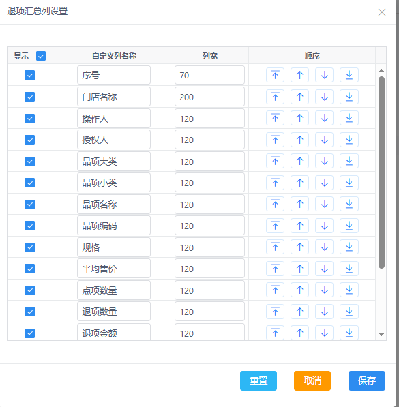The image size is (399, 407).
Task: Move 品项大类 row to the top
Action: pyautogui.click(x=275, y=161)
